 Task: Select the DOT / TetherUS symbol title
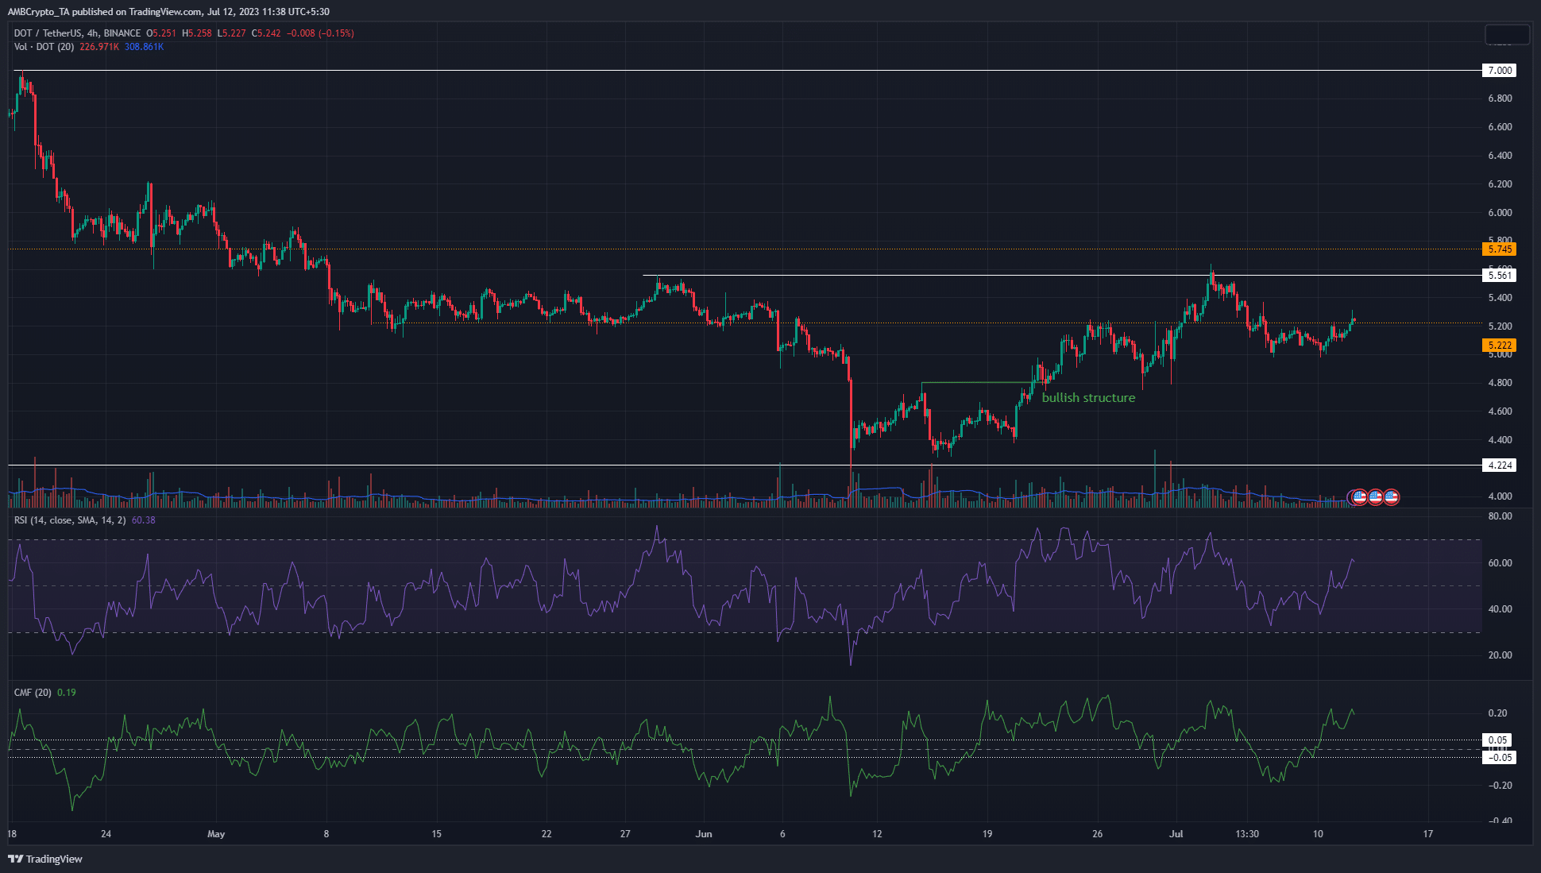pyautogui.click(x=49, y=33)
